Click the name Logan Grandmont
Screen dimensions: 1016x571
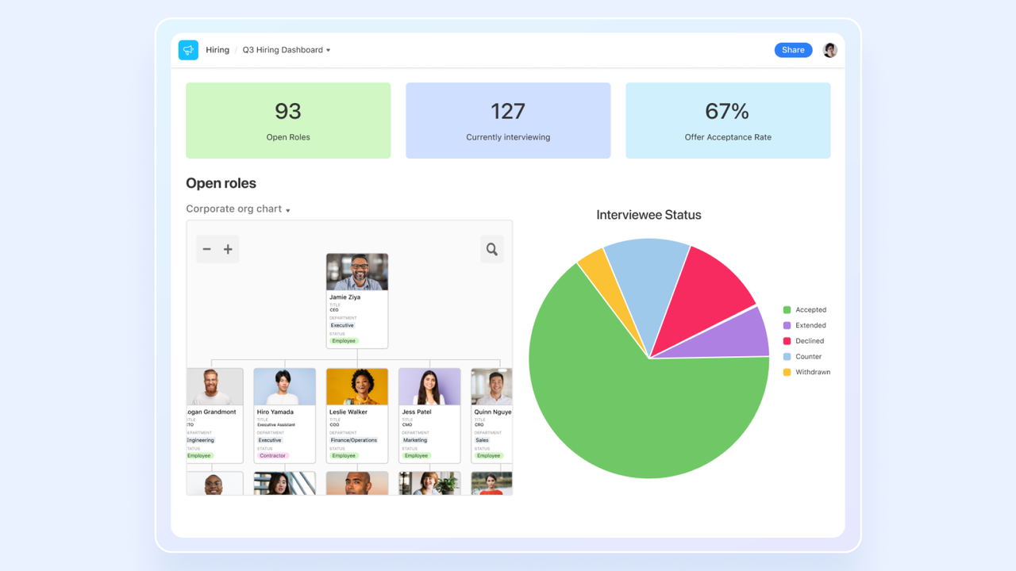pos(212,412)
